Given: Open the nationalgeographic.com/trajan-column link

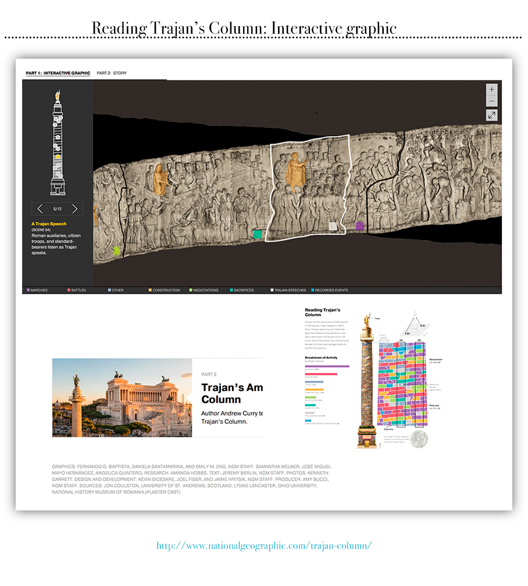Looking at the screenshot, I should point(264,546).
